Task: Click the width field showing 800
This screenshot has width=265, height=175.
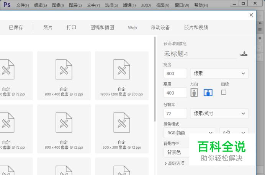Action: [x=175, y=73]
